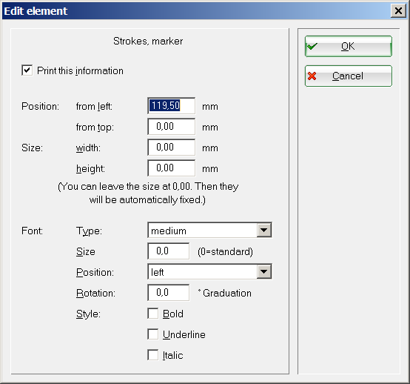
Task: Focus the from left position field
Action: (x=171, y=106)
